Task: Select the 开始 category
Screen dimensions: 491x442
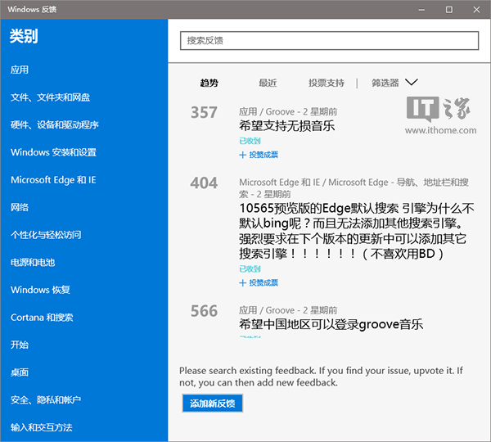Action: (20, 345)
